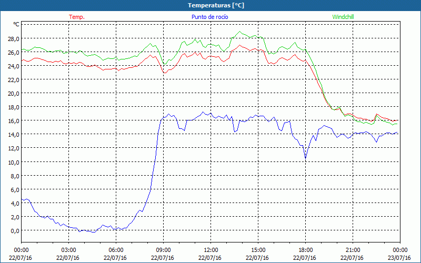Click the green windchill peak near 14:00

tap(240, 32)
